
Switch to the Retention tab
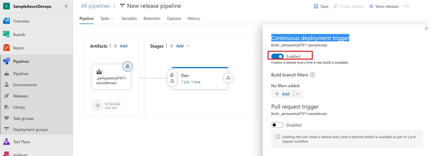[x=152, y=18]
